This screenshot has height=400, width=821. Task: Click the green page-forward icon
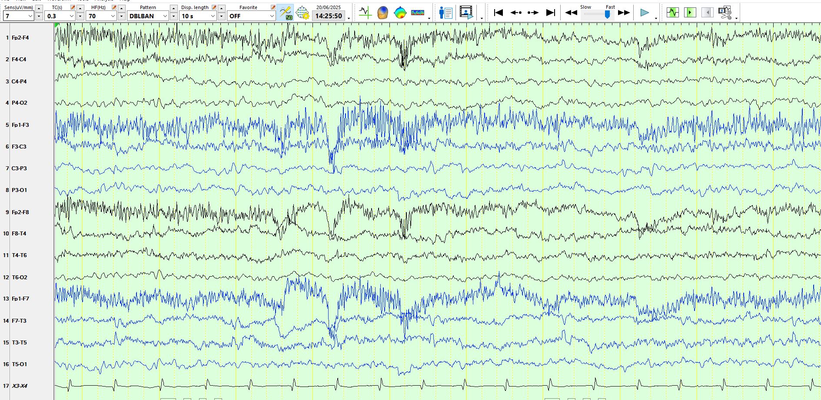click(x=690, y=13)
